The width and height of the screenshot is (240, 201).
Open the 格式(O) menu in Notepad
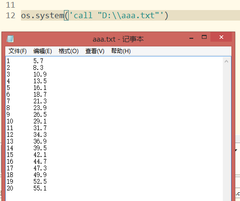point(69,51)
